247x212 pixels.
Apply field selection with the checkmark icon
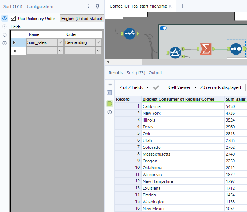[156, 87]
